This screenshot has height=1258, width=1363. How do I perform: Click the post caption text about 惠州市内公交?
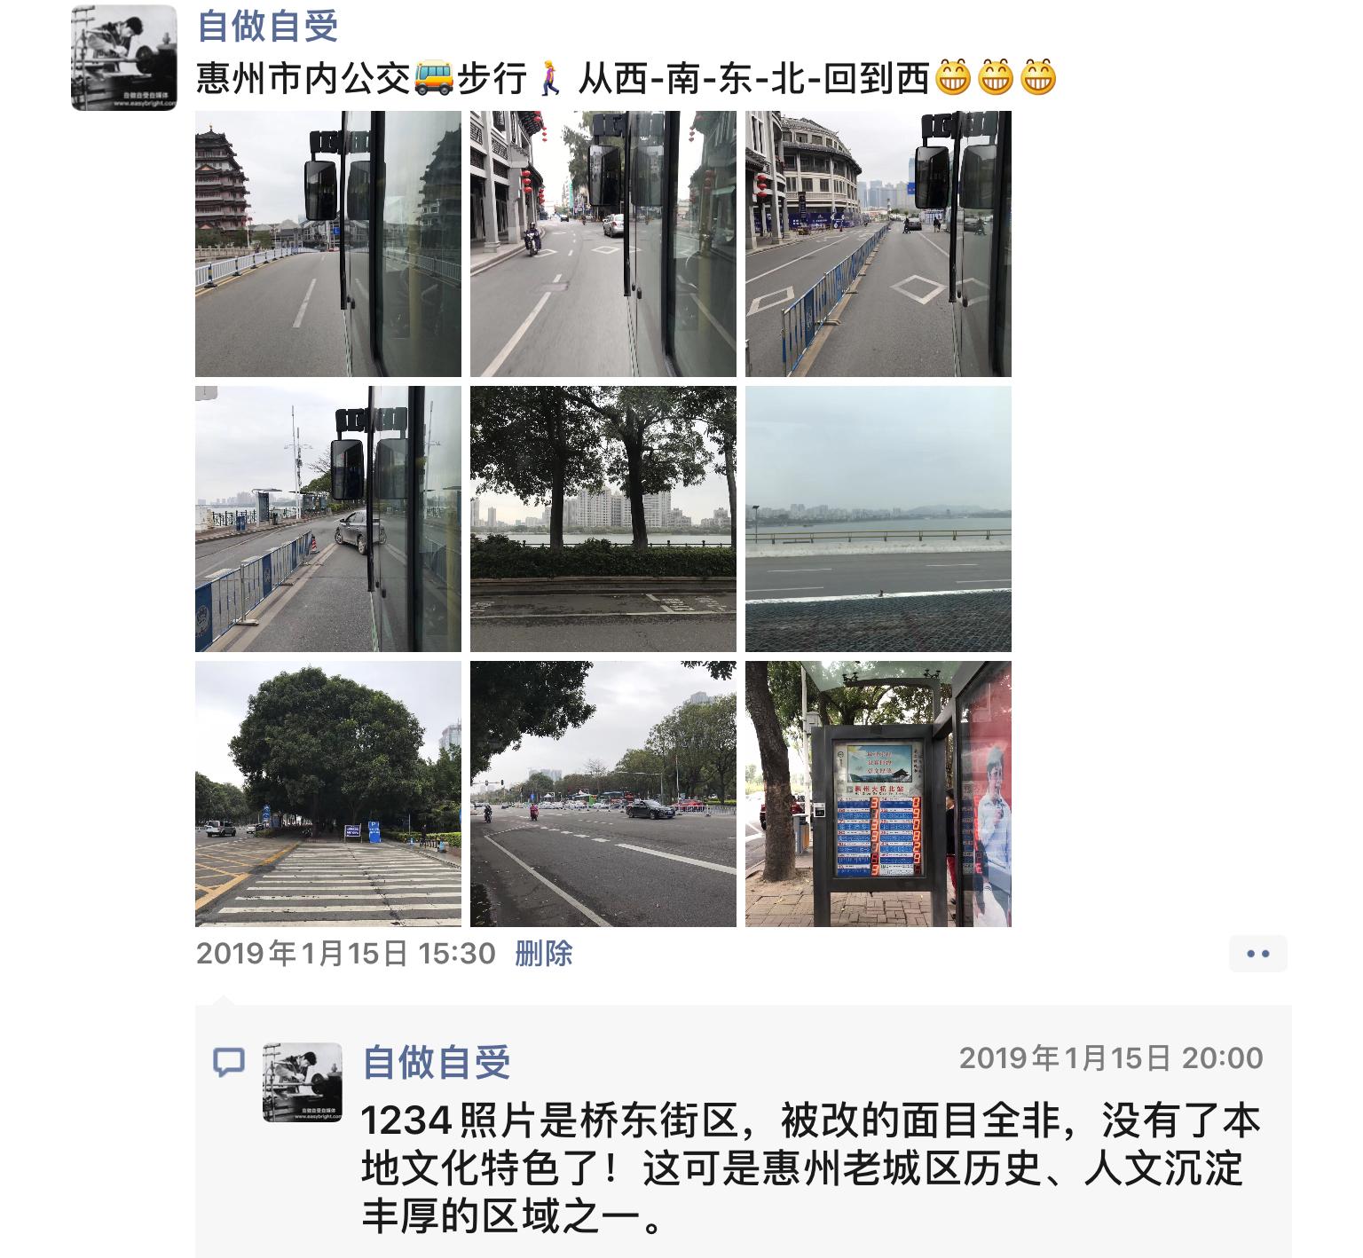(x=627, y=79)
